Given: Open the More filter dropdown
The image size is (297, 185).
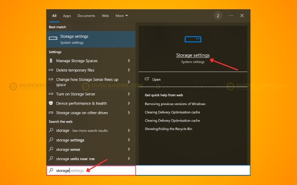Looking at the screenshot, I should coord(121,16).
